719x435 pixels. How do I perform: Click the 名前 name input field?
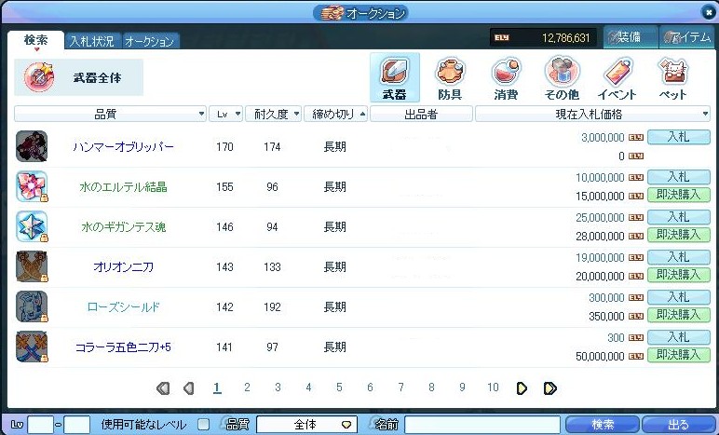point(482,425)
